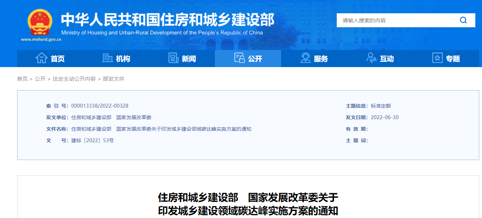This screenshot has height=218, width=482.
Task: Click 首页 in the breadcrumb trail
Action: (22, 79)
